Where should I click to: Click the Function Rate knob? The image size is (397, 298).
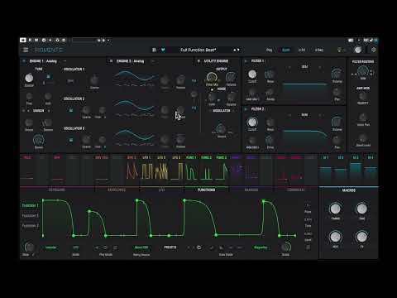point(29,247)
